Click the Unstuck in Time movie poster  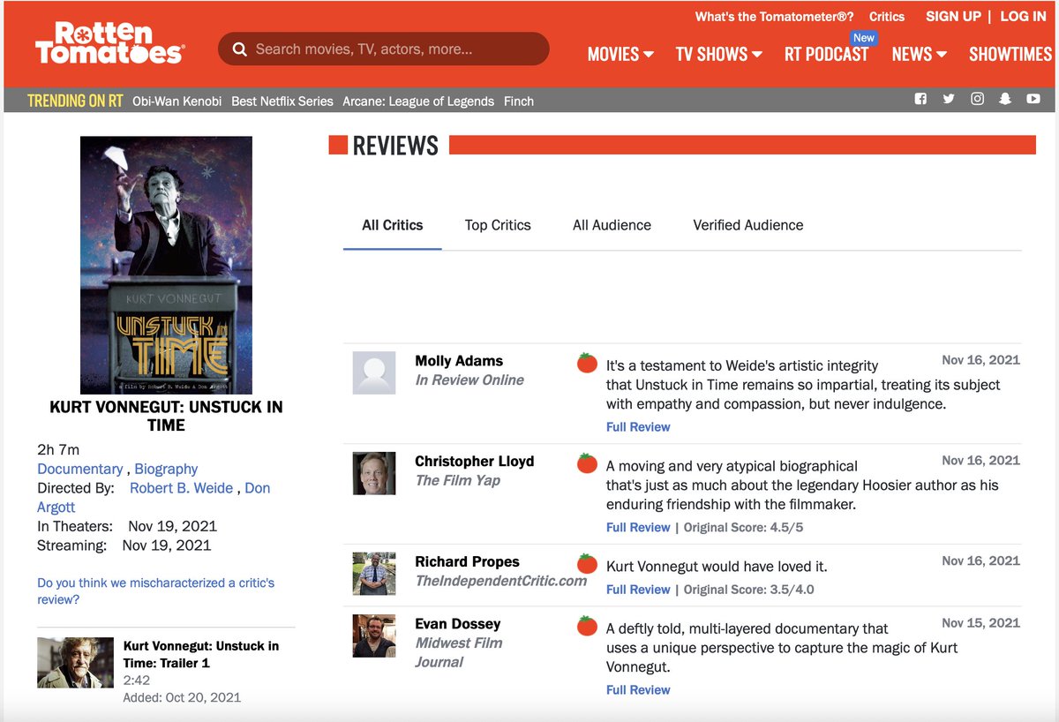tap(166, 265)
